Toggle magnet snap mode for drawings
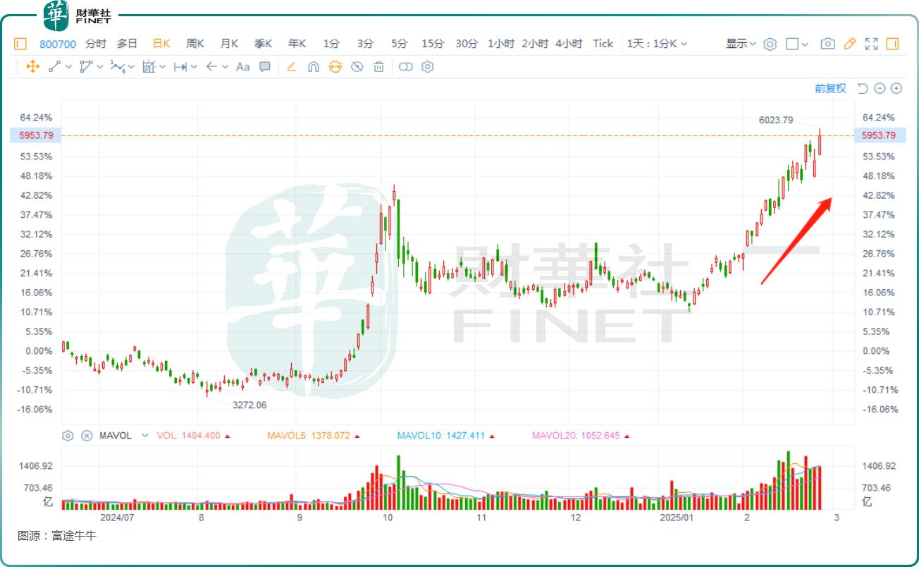The image size is (919, 581). click(313, 67)
